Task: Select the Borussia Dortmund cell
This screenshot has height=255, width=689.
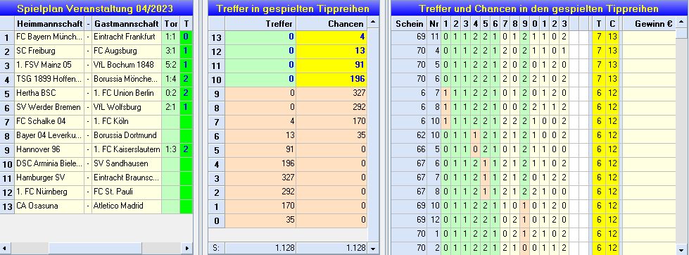Action: pyautogui.click(x=127, y=136)
